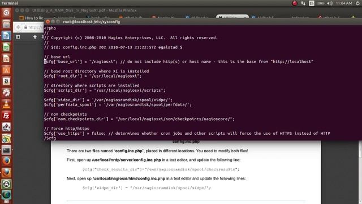Image resolution: width=362 pixels, height=204 pixels.
Task: Click the $cfg['perfdata_spool'] line in terminal
Action: (x=118, y=105)
